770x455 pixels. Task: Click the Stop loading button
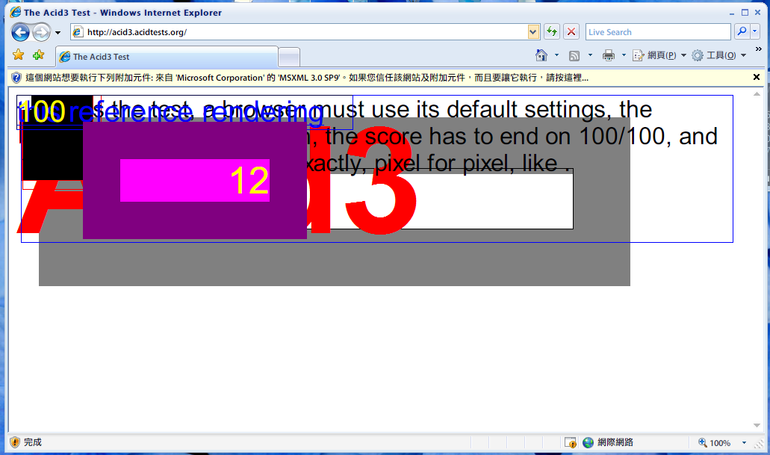click(571, 32)
